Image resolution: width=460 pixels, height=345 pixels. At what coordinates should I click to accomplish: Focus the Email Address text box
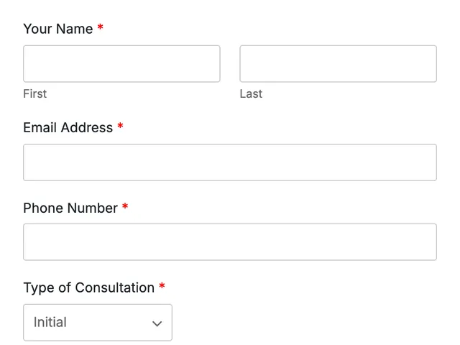tap(230, 162)
